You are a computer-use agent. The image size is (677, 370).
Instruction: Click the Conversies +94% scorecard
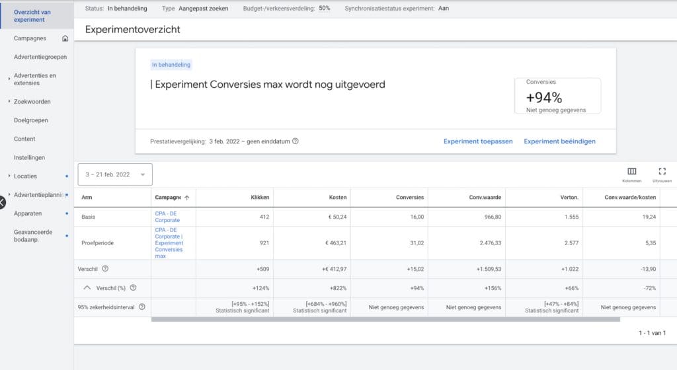pyautogui.click(x=557, y=96)
